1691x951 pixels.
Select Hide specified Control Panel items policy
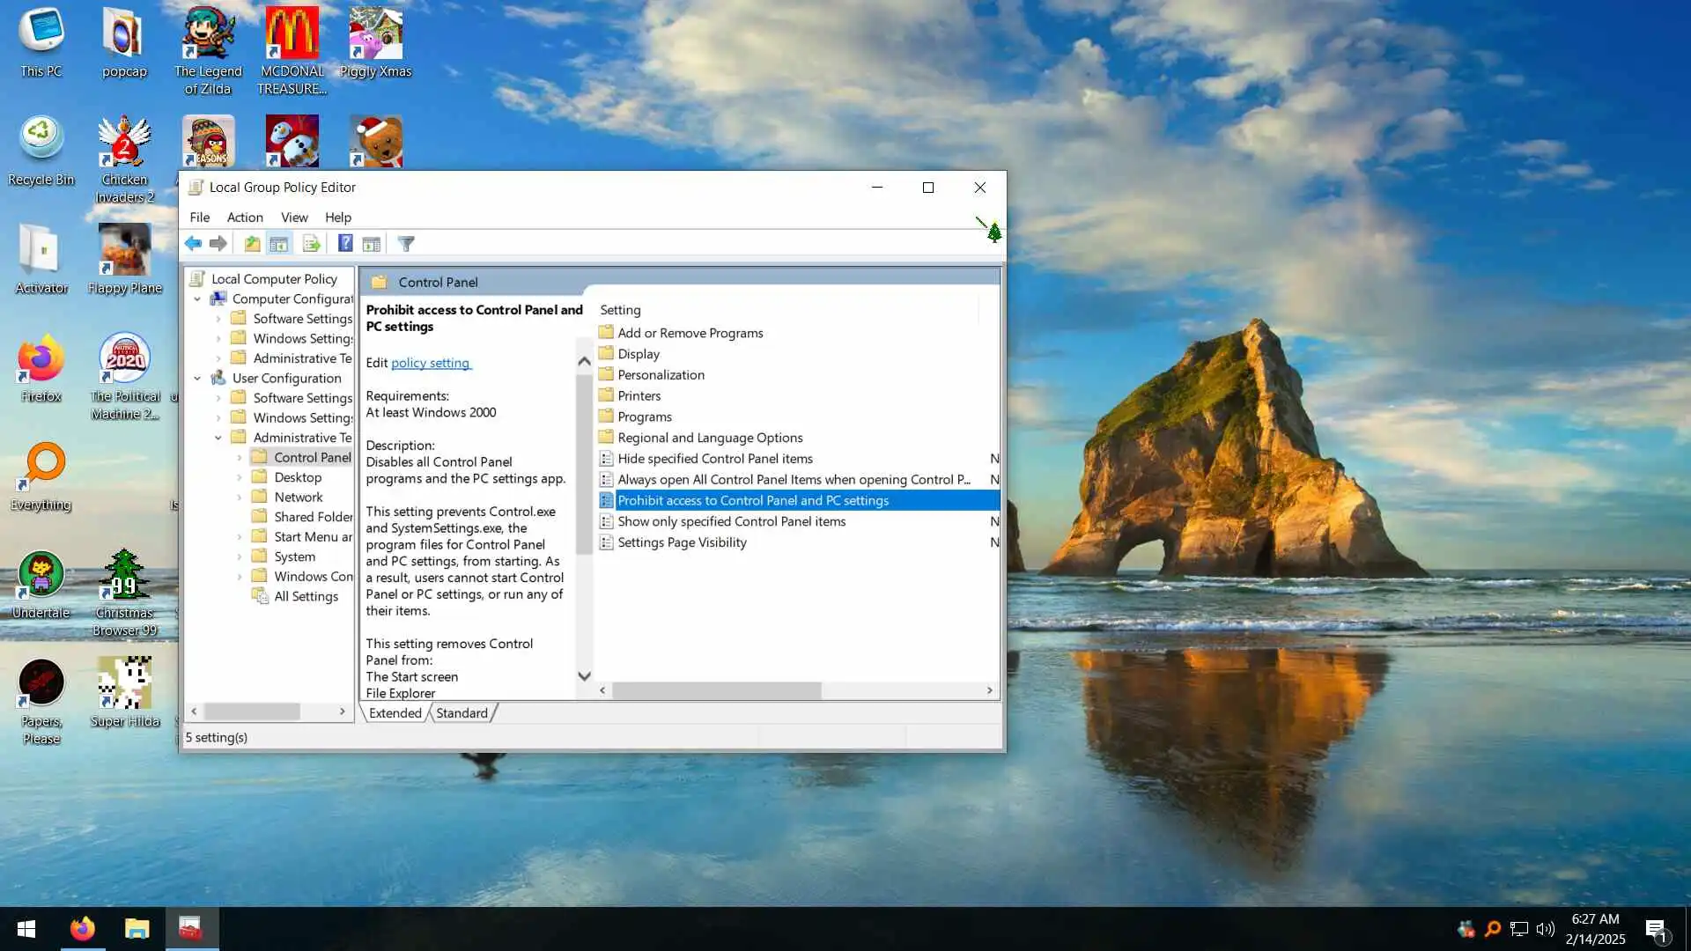tap(714, 459)
